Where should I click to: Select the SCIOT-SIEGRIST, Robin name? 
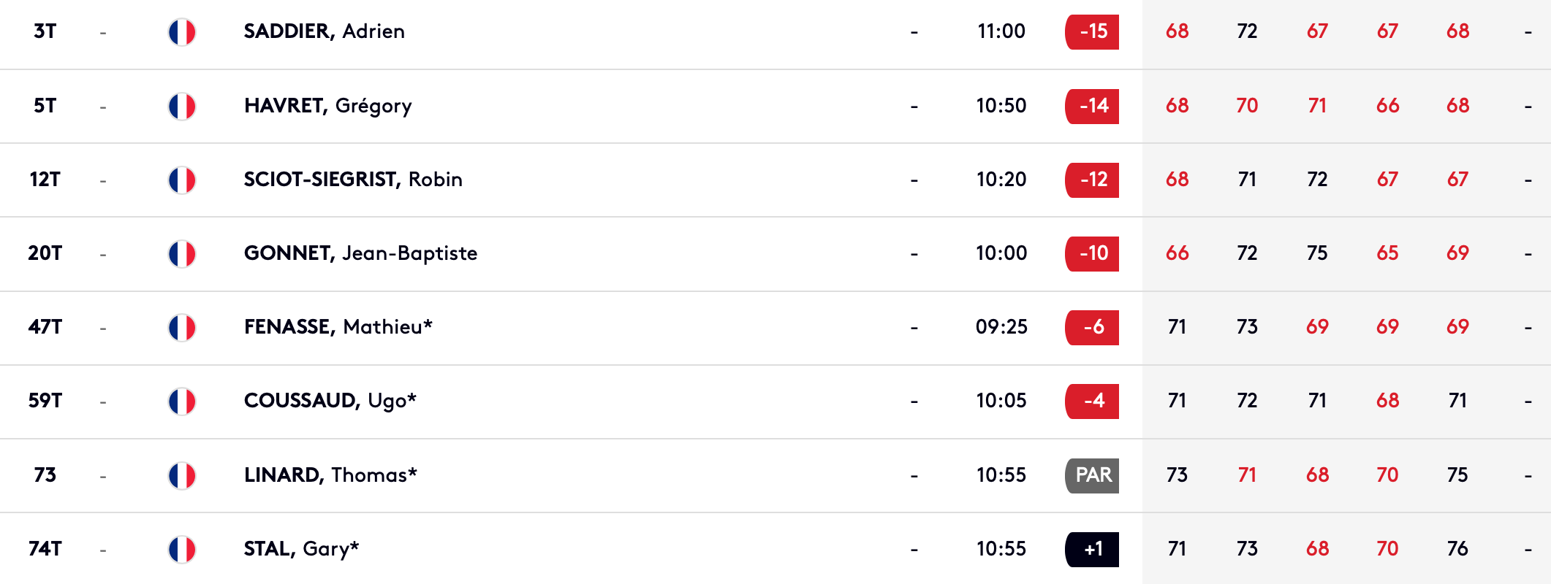click(x=353, y=180)
